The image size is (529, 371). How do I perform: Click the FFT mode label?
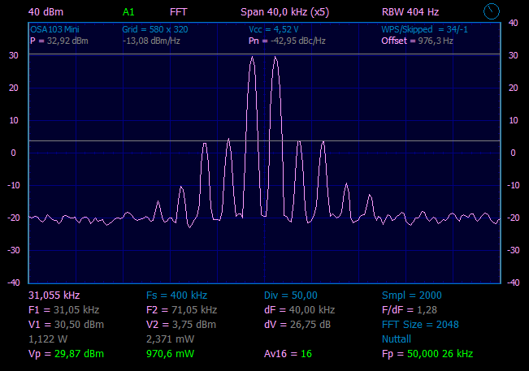(x=178, y=12)
